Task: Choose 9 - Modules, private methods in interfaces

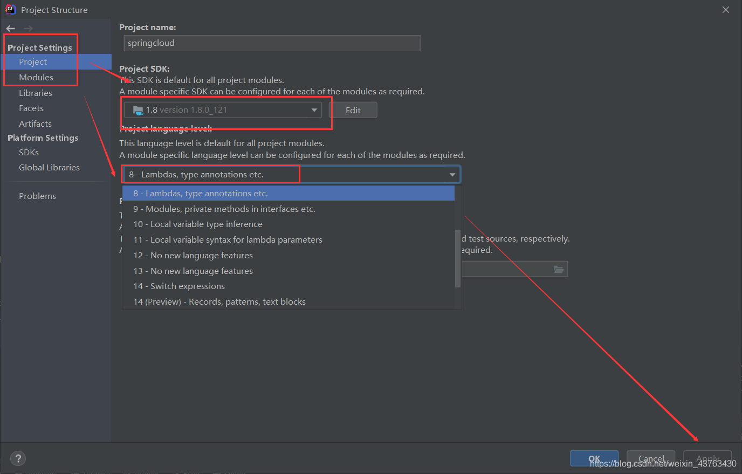Action: click(288, 209)
